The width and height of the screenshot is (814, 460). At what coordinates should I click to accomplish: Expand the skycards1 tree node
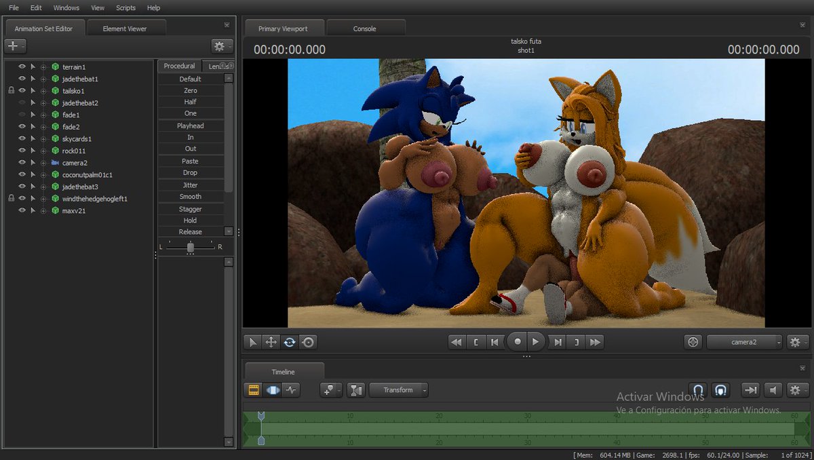tap(43, 138)
